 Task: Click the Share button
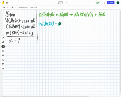pos(111,3)
